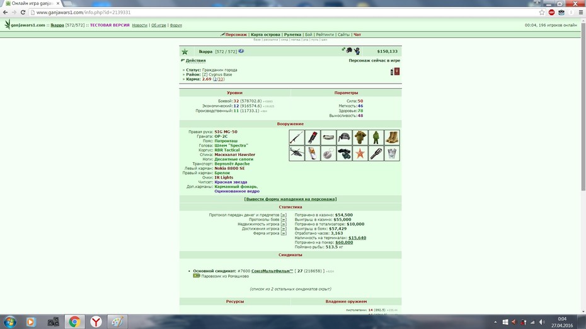Click the attack form output link
Image resolution: width=586 pixels, height=329 pixels.
click(290, 199)
